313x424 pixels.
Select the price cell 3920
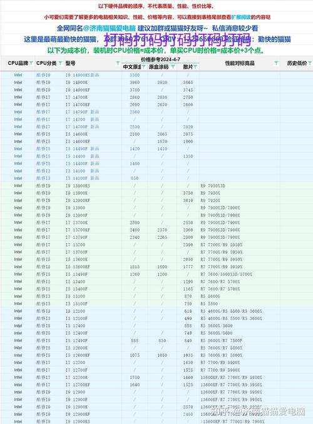(x=162, y=83)
